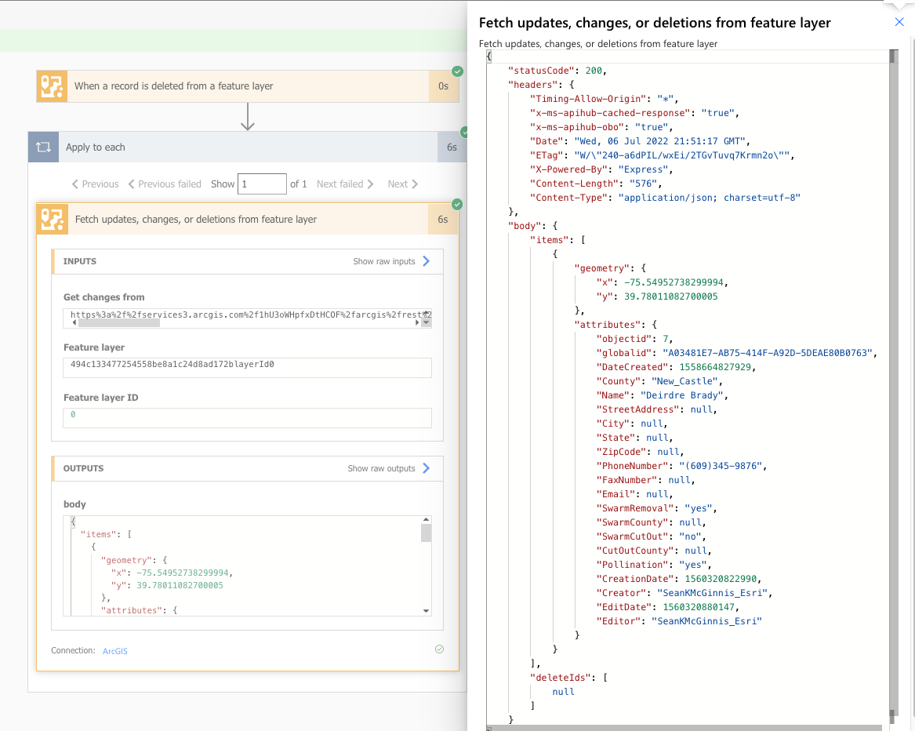Screen dimensions: 915x731
Task: Click the ArcGIS trigger icon on deleted record step
Action: [52, 86]
